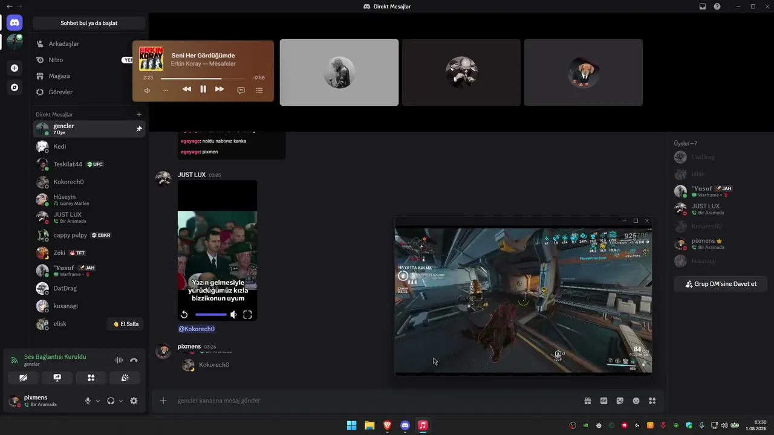Pause the Erkin Koray song
The width and height of the screenshot is (774, 435).
click(x=203, y=89)
